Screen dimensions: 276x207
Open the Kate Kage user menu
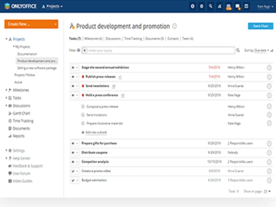(x=264, y=6)
